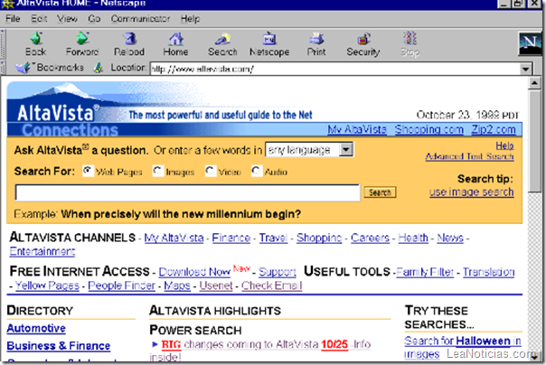This screenshot has width=546, height=365.
Task: Click in the AltaVista search text field
Action: pos(187,192)
